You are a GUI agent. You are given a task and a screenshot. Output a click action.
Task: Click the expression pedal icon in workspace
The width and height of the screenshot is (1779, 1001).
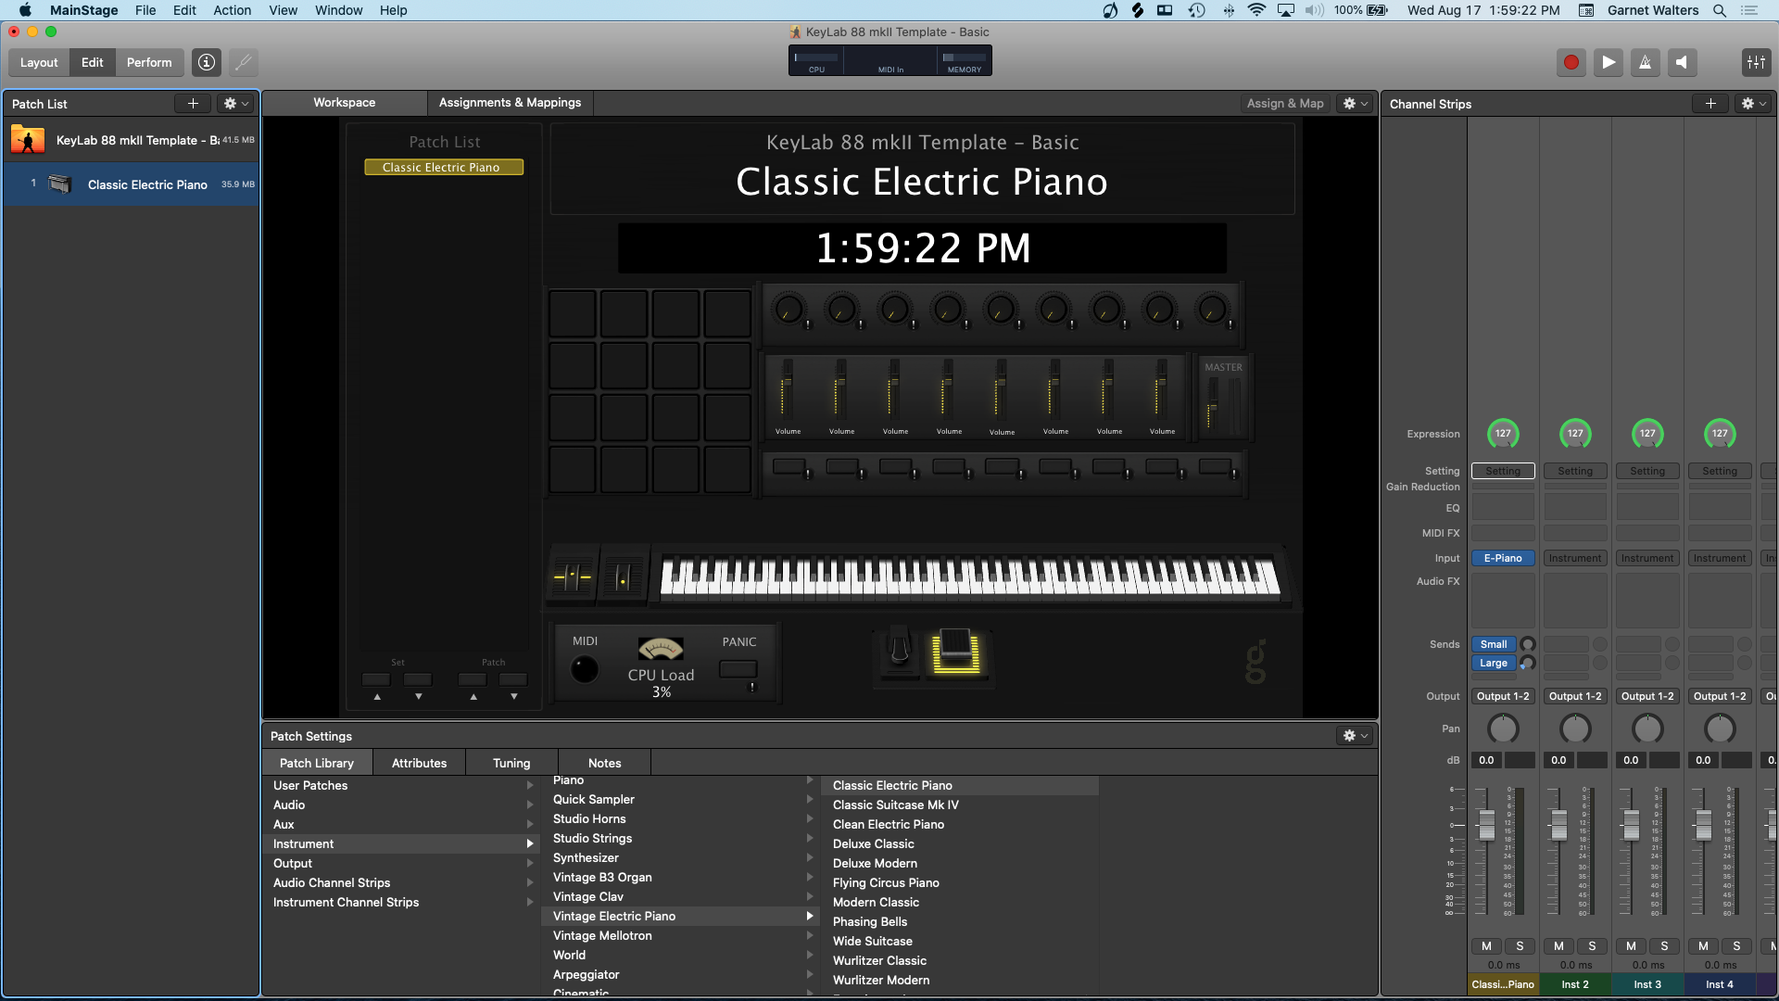[955, 652]
